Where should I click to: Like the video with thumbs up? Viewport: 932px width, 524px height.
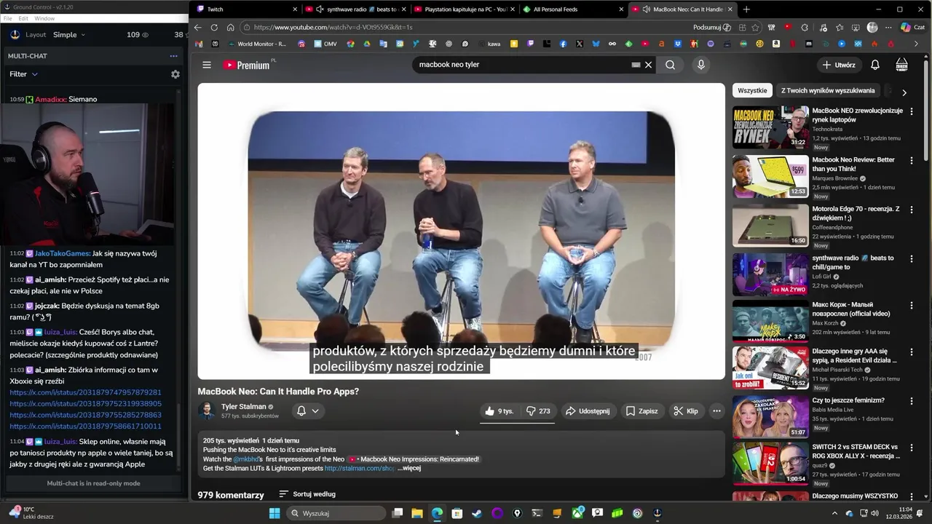click(x=500, y=411)
